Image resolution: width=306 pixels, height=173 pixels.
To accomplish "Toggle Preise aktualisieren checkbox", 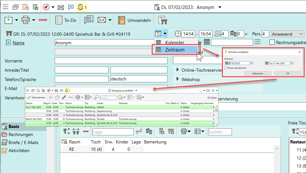I will pyautogui.click(x=226, y=68).
